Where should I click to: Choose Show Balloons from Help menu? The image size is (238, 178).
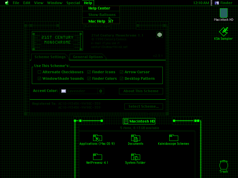tap(101, 15)
